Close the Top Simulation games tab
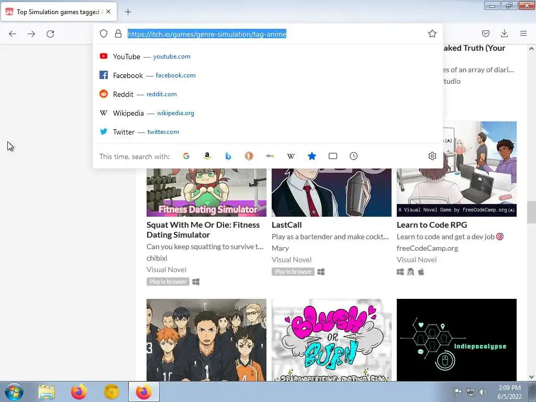536x402 pixels. 108,12
